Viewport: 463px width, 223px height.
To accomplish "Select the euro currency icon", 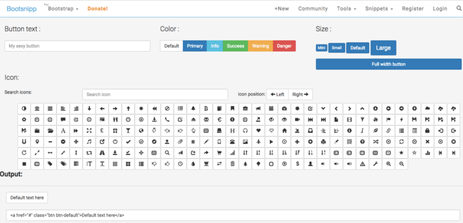I will pyautogui.click(x=219, y=120).
